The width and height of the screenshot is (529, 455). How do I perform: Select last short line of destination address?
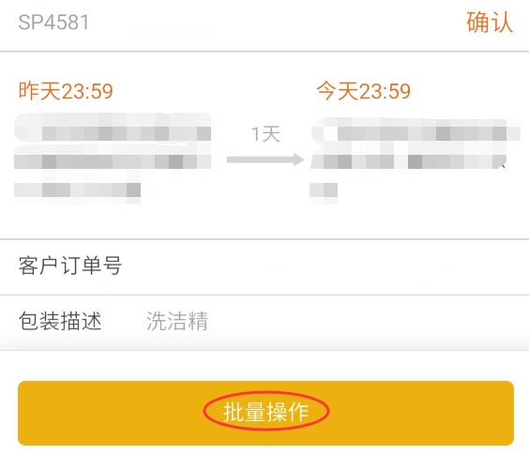pos(324,190)
